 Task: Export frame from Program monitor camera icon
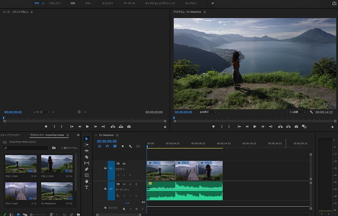coord(297,127)
